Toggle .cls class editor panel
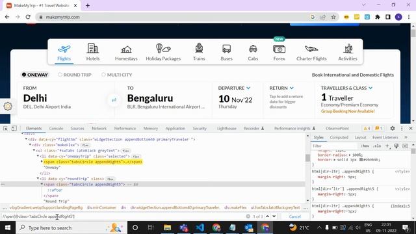The height and width of the screenshot is (234, 416). coord(377,146)
